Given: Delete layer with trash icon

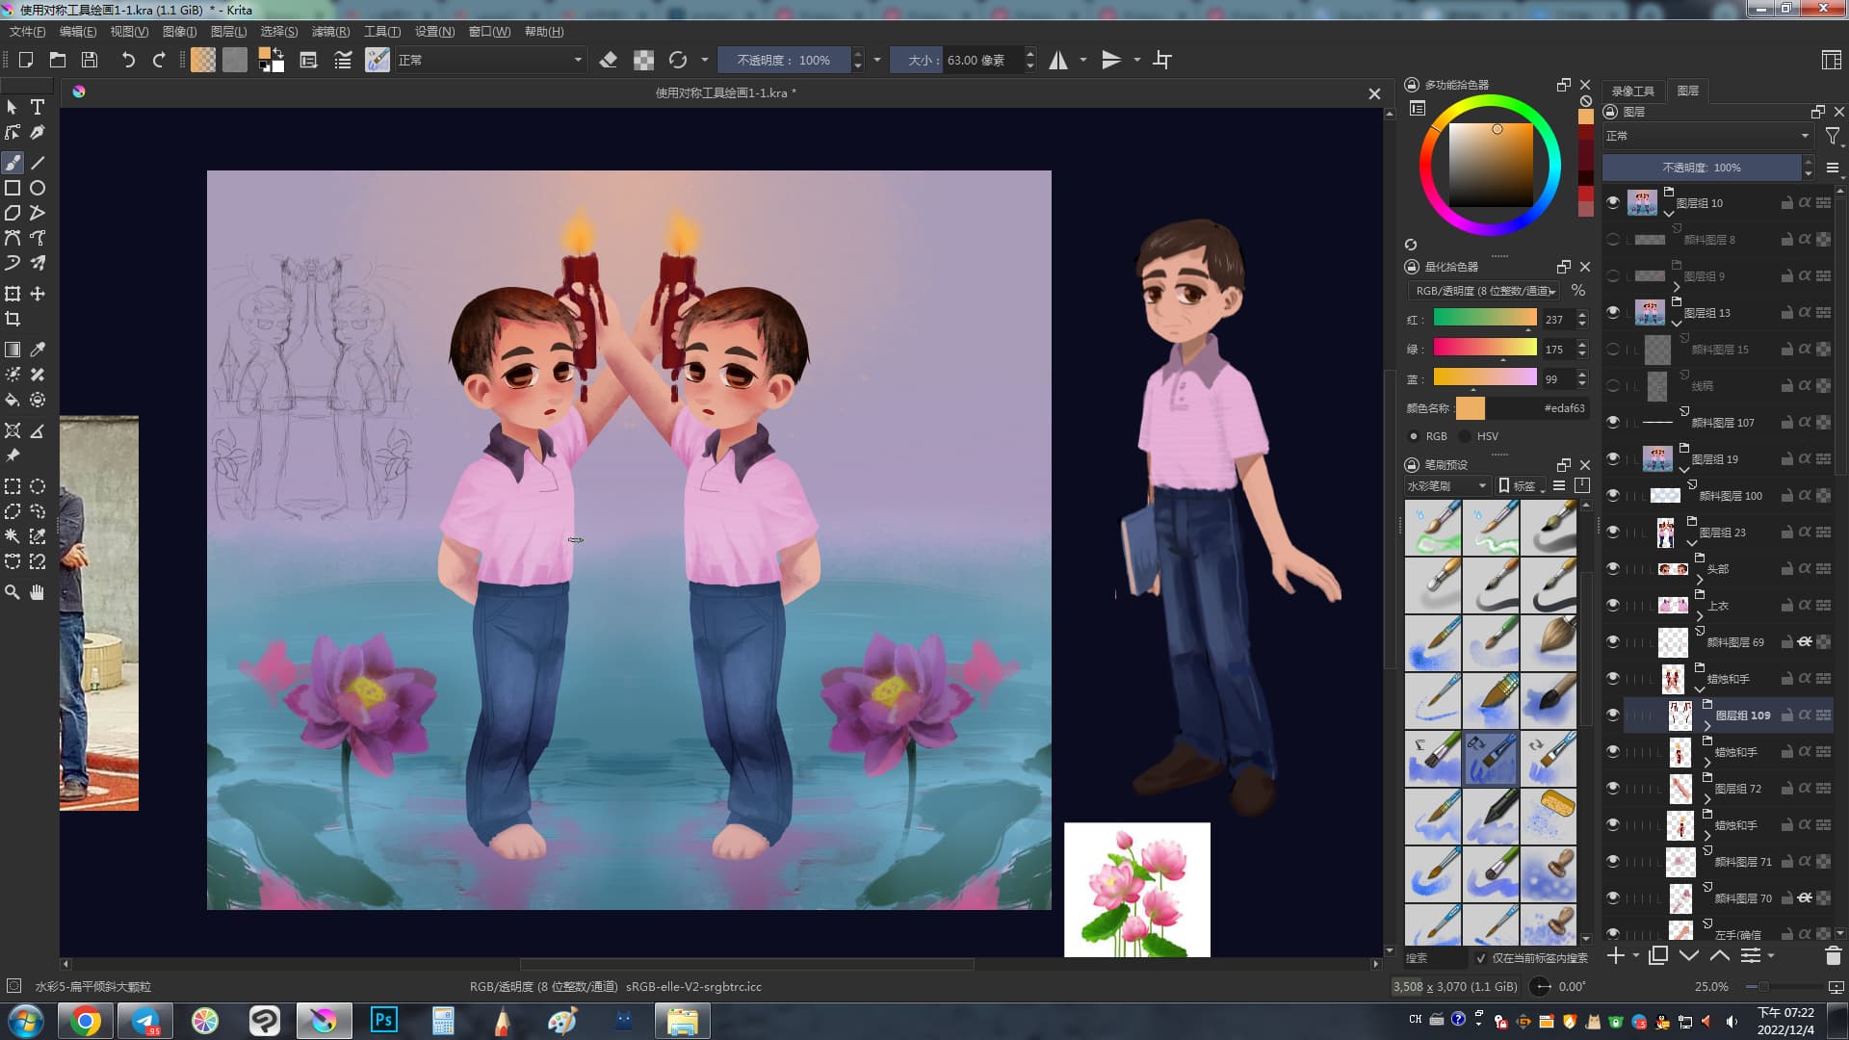Looking at the screenshot, I should click(1833, 956).
